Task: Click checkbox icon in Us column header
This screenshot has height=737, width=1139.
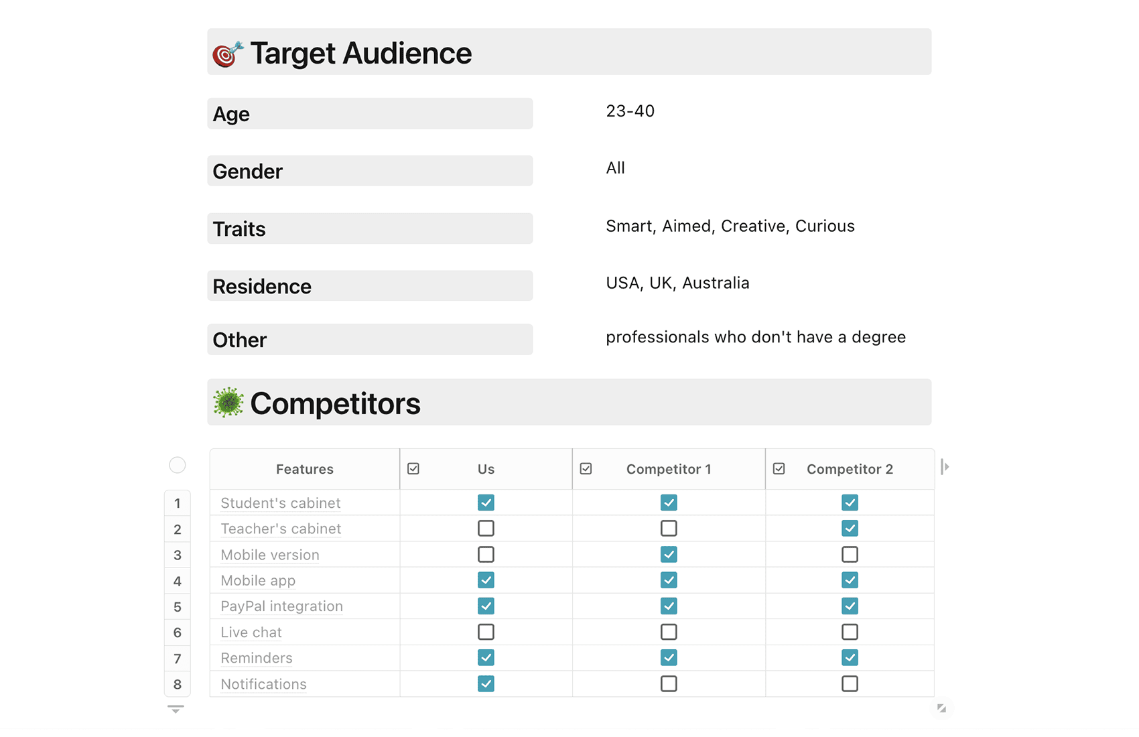Action: coord(413,469)
